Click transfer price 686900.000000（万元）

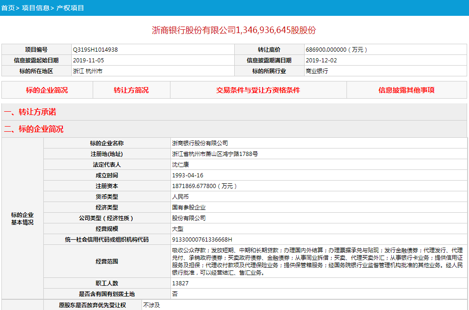[x=337, y=50]
